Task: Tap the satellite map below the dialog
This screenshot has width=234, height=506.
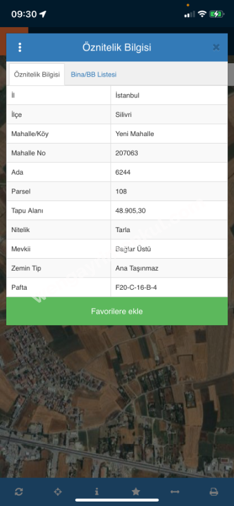Action: 117,400
